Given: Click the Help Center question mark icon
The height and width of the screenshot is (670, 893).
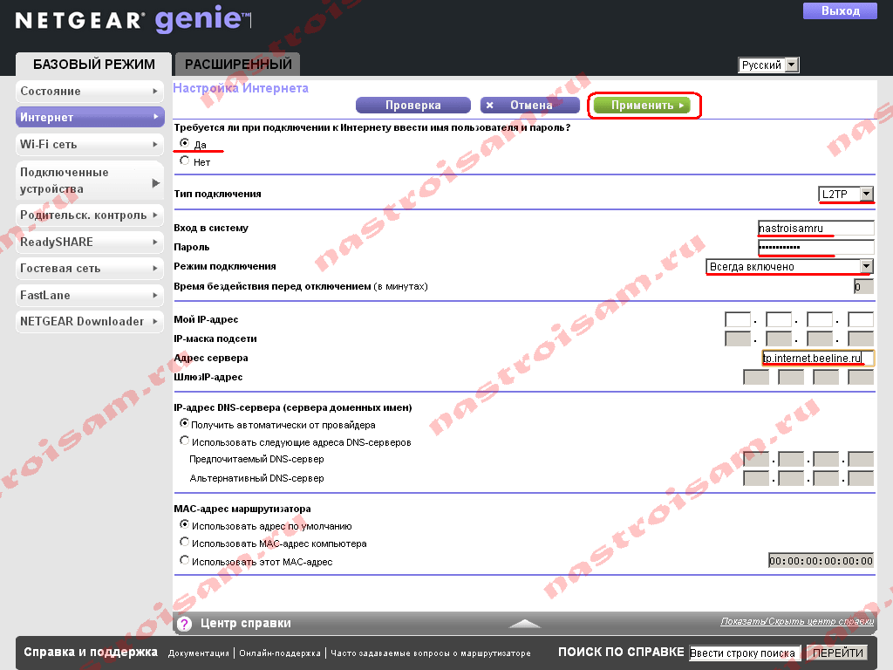Looking at the screenshot, I should [185, 624].
